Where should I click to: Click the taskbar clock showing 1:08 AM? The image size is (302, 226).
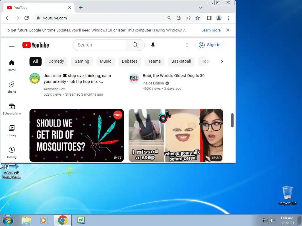click(287, 220)
